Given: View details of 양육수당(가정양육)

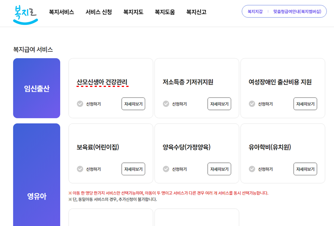Looking at the screenshot, I should click(x=219, y=169).
